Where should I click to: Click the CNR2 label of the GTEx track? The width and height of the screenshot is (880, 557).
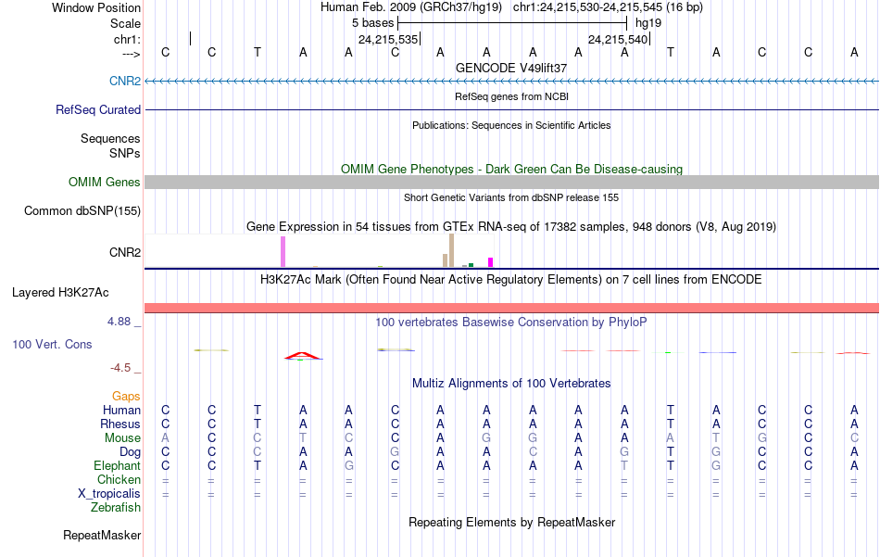click(125, 252)
